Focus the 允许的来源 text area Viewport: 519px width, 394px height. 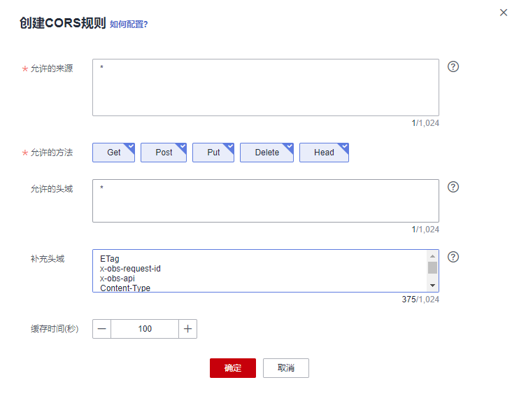click(x=265, y=87)
